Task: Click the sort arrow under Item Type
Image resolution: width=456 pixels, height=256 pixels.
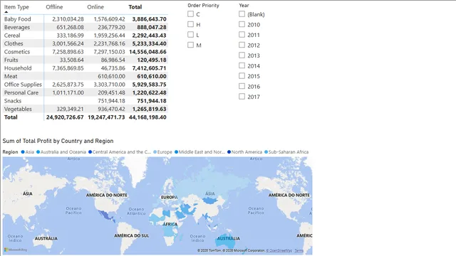Action: (x=6, y=12)
